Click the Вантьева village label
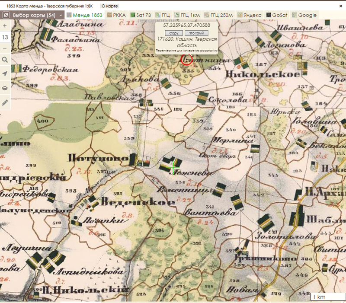Screen dimensions: 346x303 pos(211,213)
